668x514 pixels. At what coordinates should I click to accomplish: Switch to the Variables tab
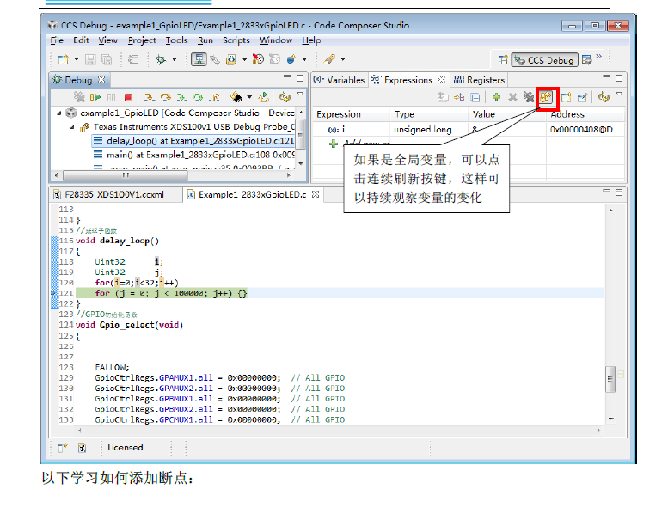click(339, 80)
